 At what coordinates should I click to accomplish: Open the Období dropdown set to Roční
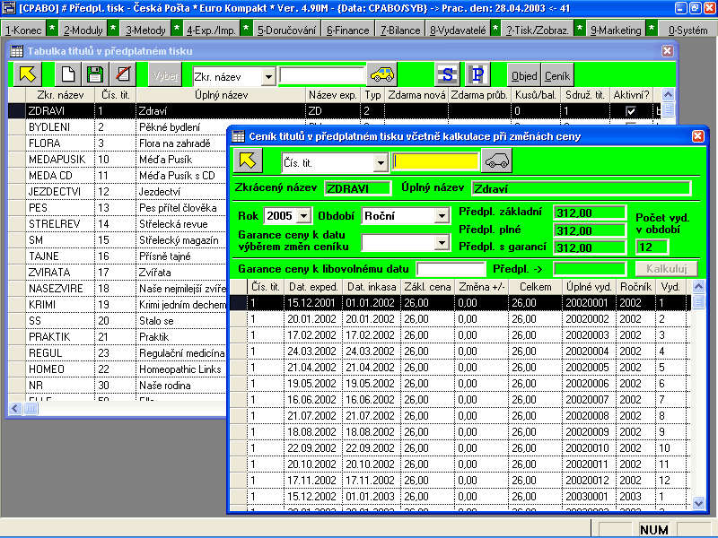tap(441, 216)
